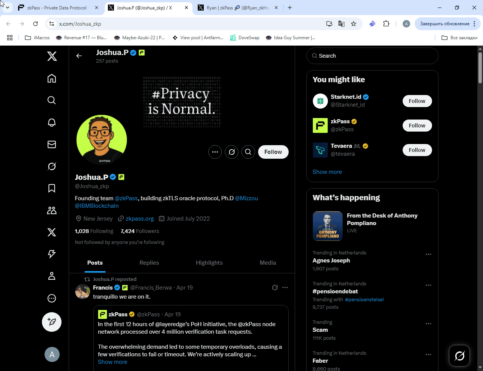Reload the page in browser
Viewport: 483px width, 371px height.
click(35, 24)
